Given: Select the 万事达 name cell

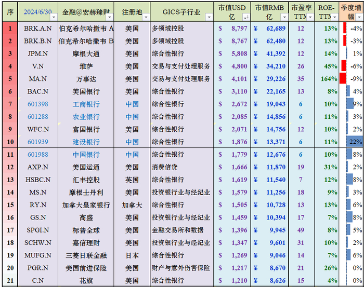Looking at the screenshot, I should tap(86, 79).
